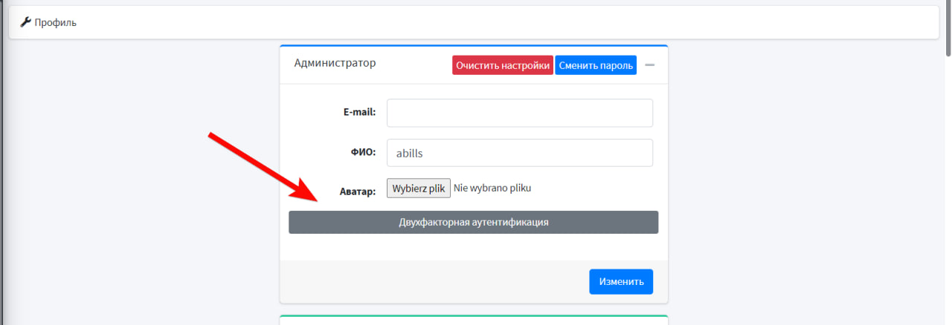Collapse the Администратор card with minus icon
The height and width of the screenshot is (325, 952).
click(x=649, y=65)
